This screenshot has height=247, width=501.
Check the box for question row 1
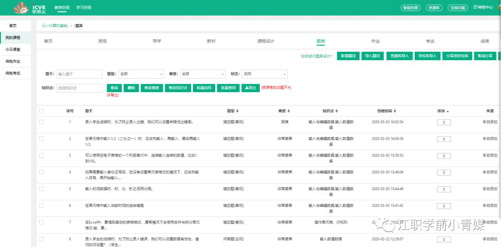point(41,122)
